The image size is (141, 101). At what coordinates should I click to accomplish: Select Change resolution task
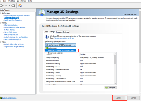[11, 25]
